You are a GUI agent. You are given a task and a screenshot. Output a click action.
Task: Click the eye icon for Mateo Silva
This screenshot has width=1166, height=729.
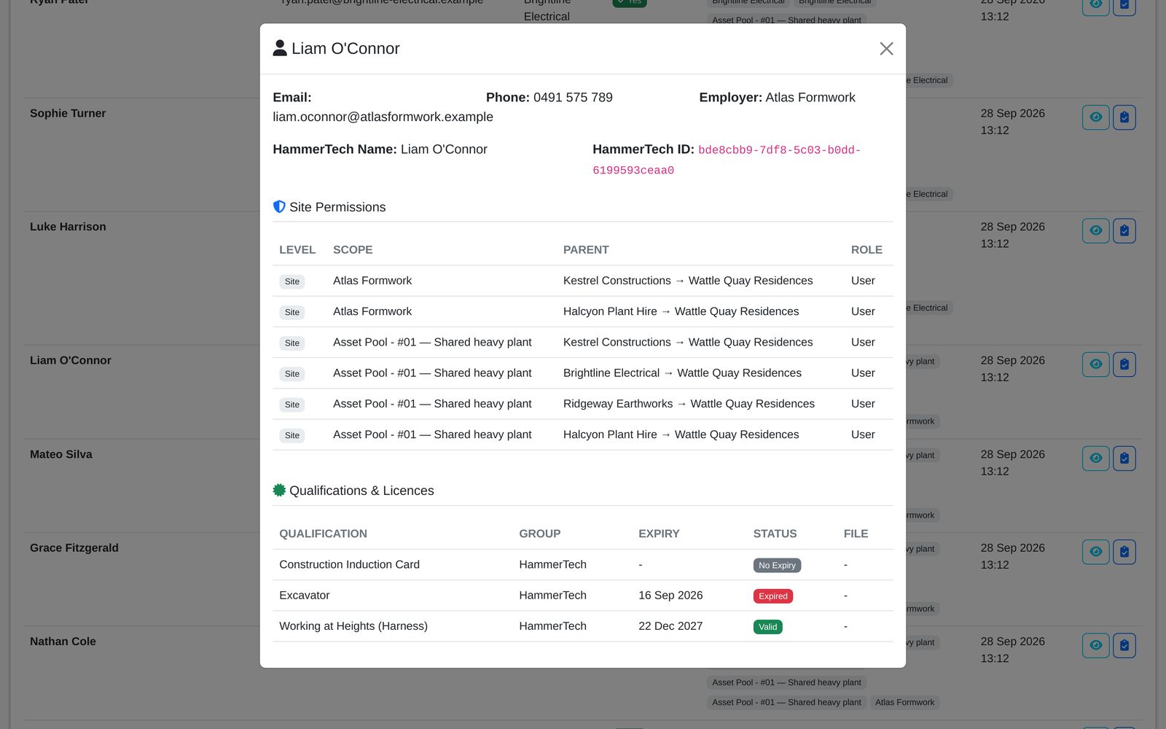pos(1095,459)
